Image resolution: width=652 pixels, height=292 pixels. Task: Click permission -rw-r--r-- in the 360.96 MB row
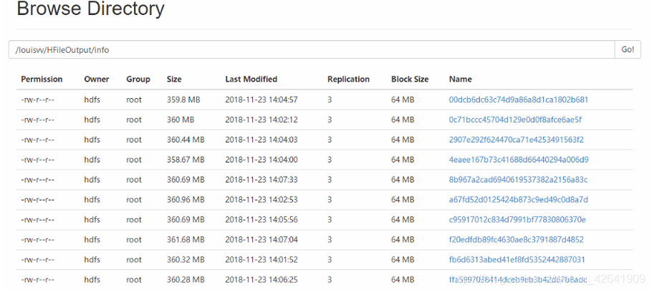38,200
